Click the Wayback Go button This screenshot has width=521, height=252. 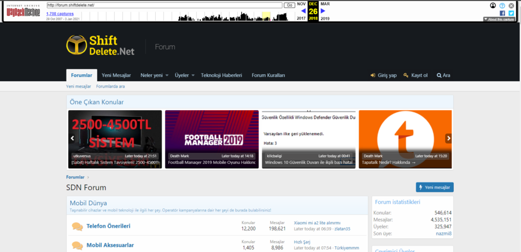point(289,5)
